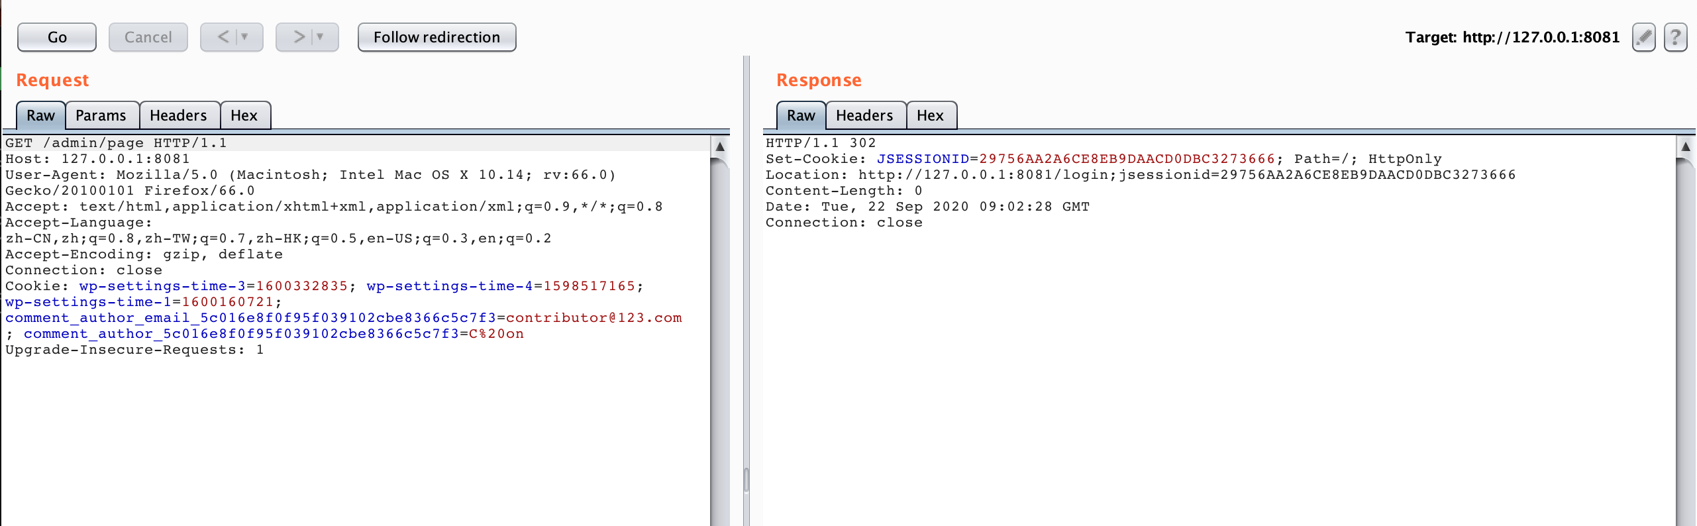Image resolution: width=1697 pixels, height=526 pixels.
Task: Show the Request Hex tab
Action: (x=244, y=115)
